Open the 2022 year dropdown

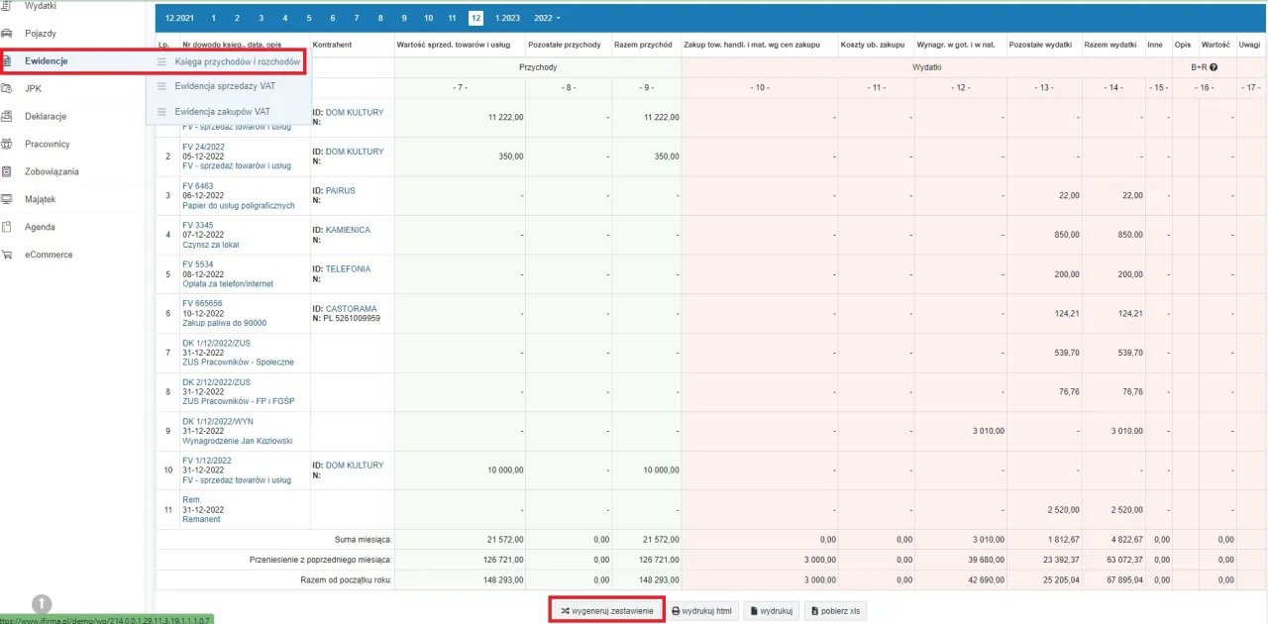[x=547, y=18]
